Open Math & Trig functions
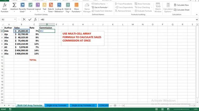This screenshot has width=199, height=111. coord(68,8)
